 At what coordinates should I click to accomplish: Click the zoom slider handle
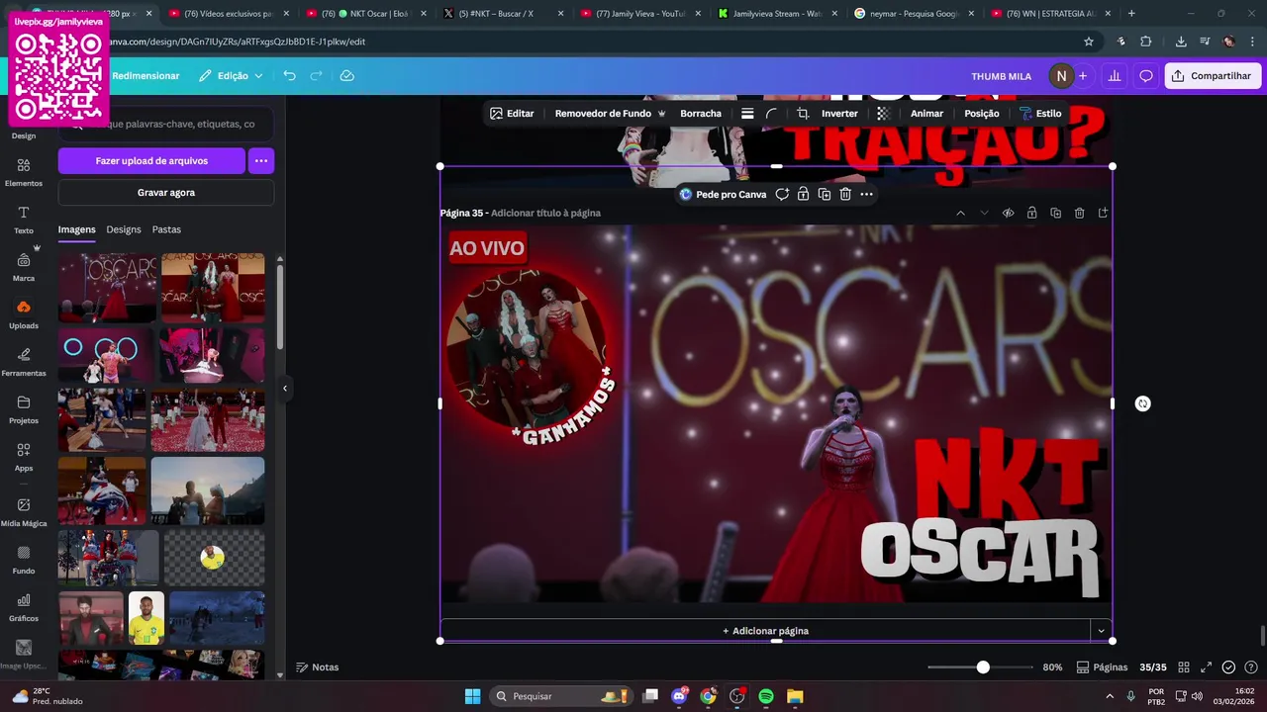(x=983, y=667)
